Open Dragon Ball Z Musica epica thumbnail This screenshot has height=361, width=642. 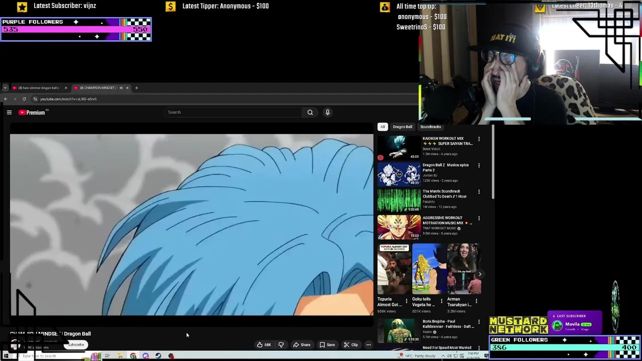[399, 174]
